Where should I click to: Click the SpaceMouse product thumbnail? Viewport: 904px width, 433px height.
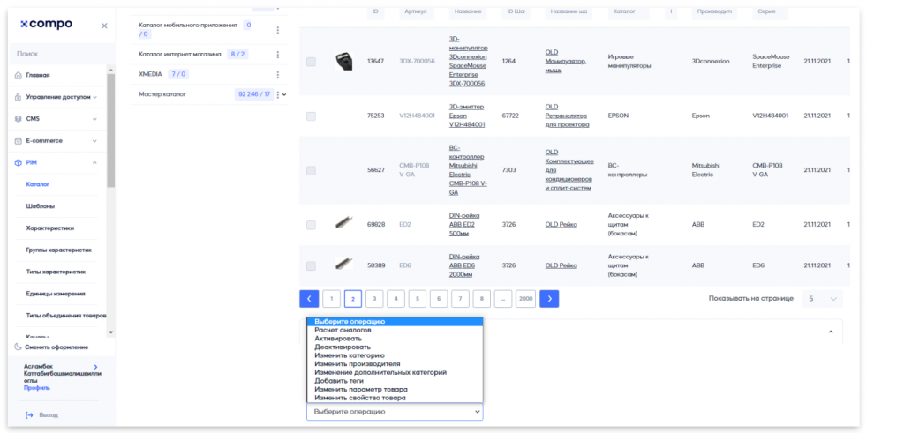tap(344, 61)
